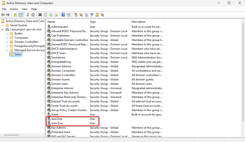The width and height of the screenshot is (245, 142).
Task: Create a new group with the toolbar icon
Action: (x=81, y=15)
